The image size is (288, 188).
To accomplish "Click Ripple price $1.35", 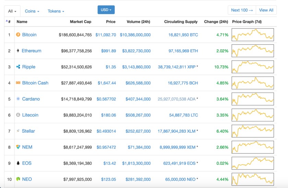I will [111, 67].
